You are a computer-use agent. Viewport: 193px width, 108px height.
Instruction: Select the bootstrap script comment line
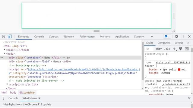pyautogui.click(x=27, y=65)
